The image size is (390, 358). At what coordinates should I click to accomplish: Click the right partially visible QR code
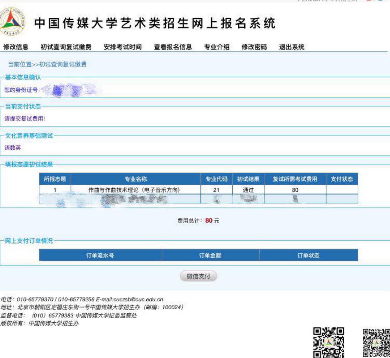pyautogui.click(x=376, y=343)
